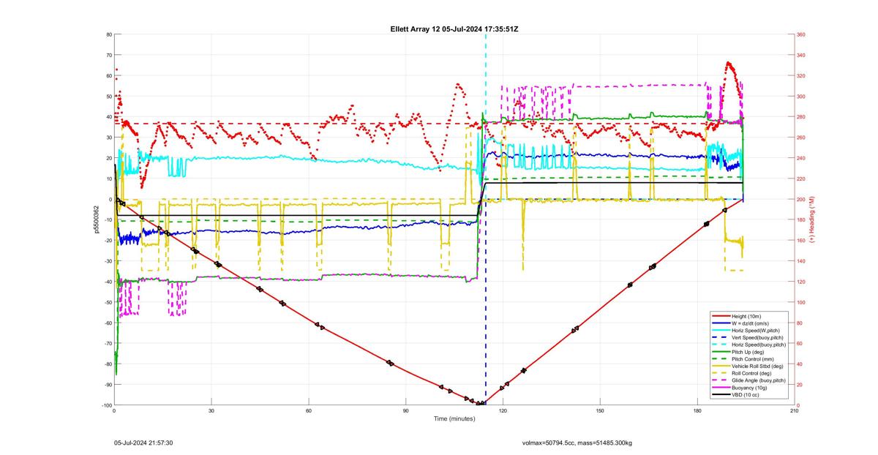Select 'Horiz Speed(buoy,pitch)' legend entry

click(x=759, y=345)
